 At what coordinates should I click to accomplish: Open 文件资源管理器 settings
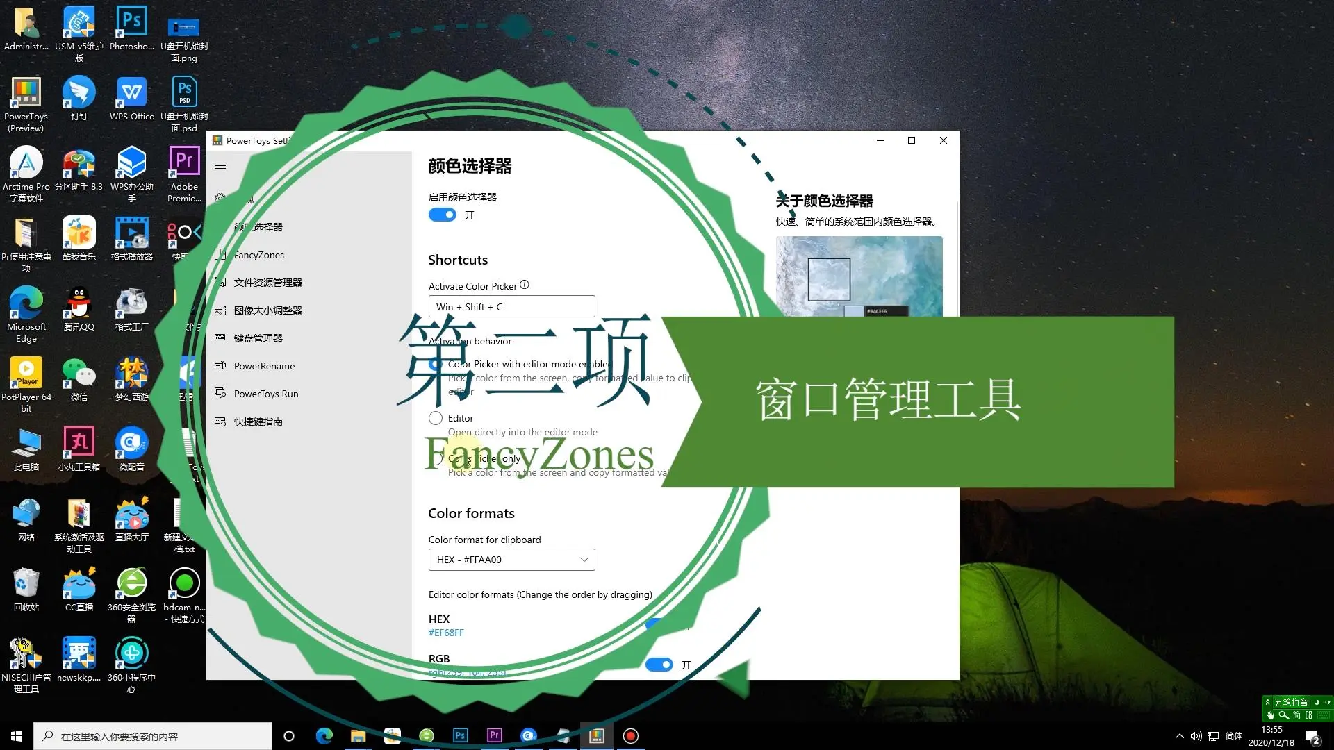pos(267,282)
